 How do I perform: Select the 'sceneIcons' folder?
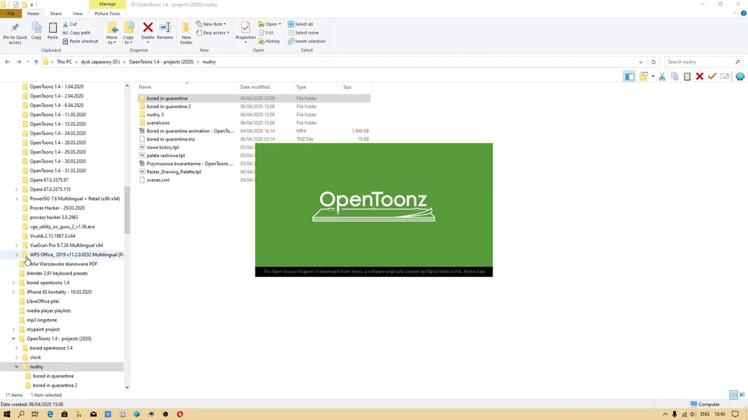tap(158, 123)
